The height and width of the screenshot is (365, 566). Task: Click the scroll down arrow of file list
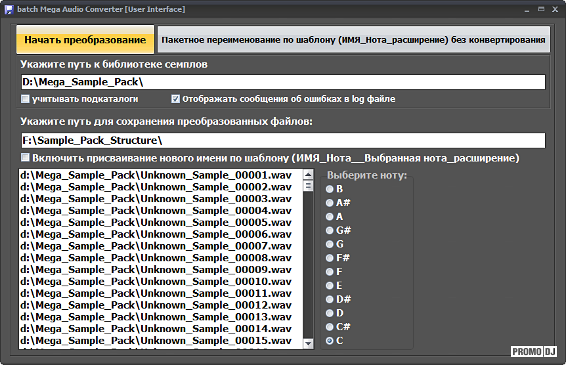(308, 343)
